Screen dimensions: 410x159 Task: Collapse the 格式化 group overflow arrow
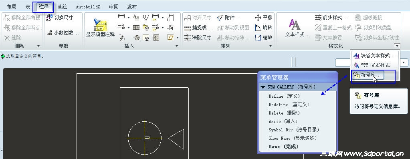click(x=397, y=46)
